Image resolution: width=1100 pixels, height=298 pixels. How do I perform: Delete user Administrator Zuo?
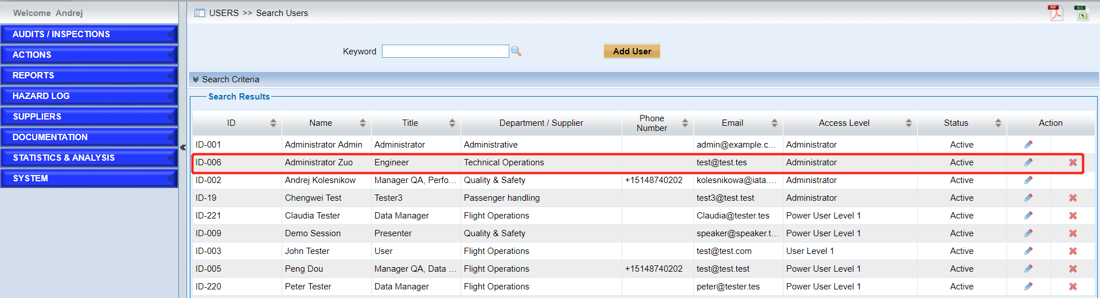click(1072, 162)
